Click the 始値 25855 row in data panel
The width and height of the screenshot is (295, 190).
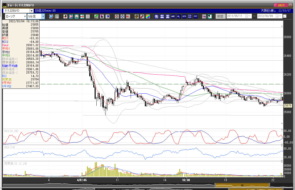(x=20, y=25)
